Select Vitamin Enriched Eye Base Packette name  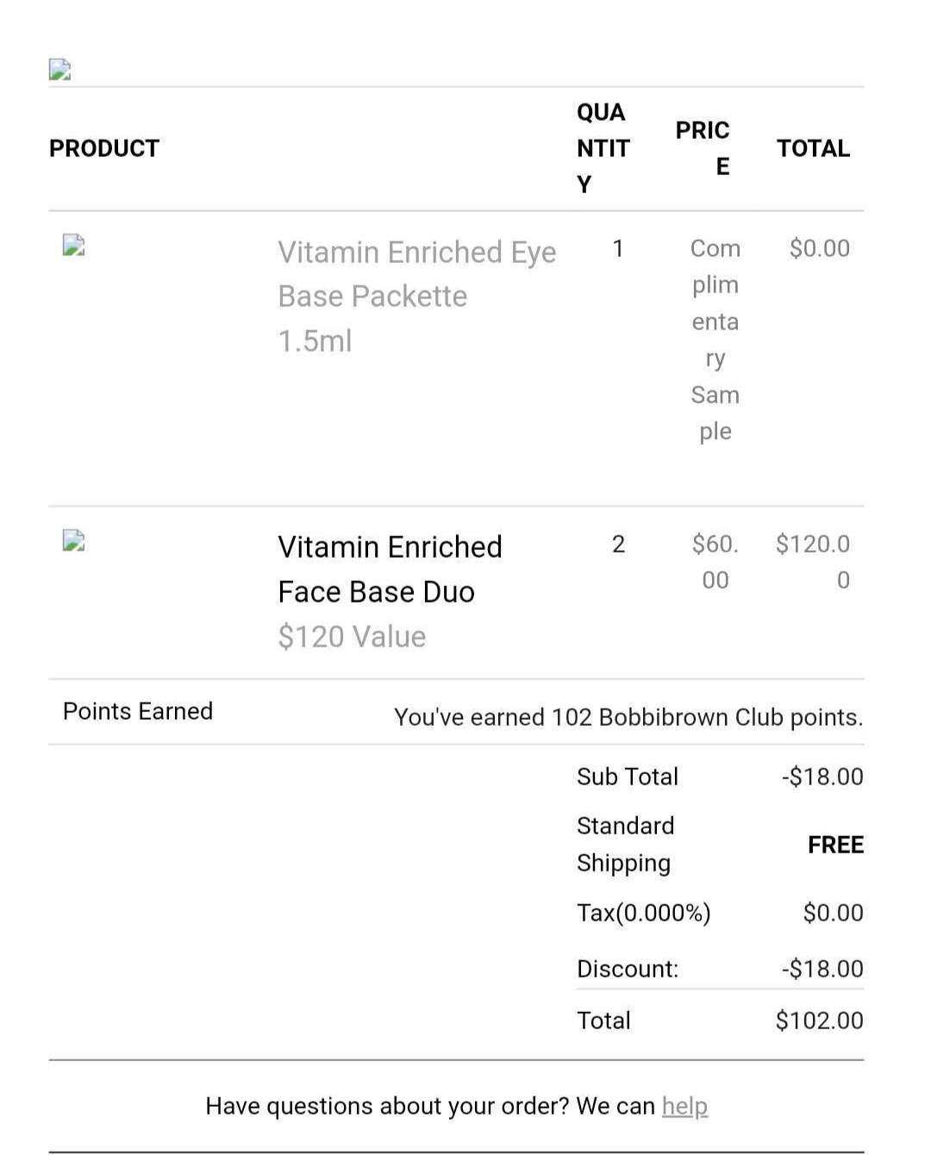click(416, 296)
